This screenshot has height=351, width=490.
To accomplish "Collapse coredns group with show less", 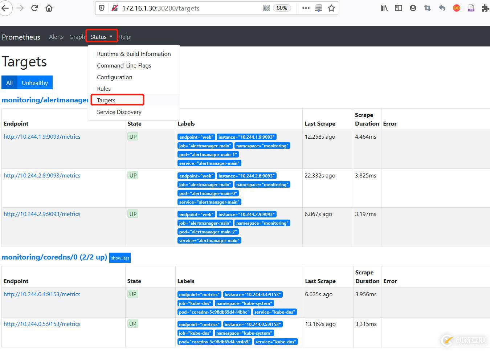I will pos(120,258).
